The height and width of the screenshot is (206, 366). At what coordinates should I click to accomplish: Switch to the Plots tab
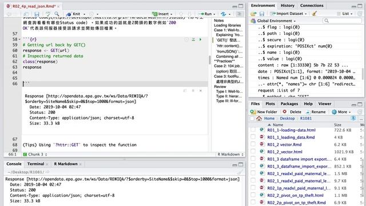click(270, 104)
